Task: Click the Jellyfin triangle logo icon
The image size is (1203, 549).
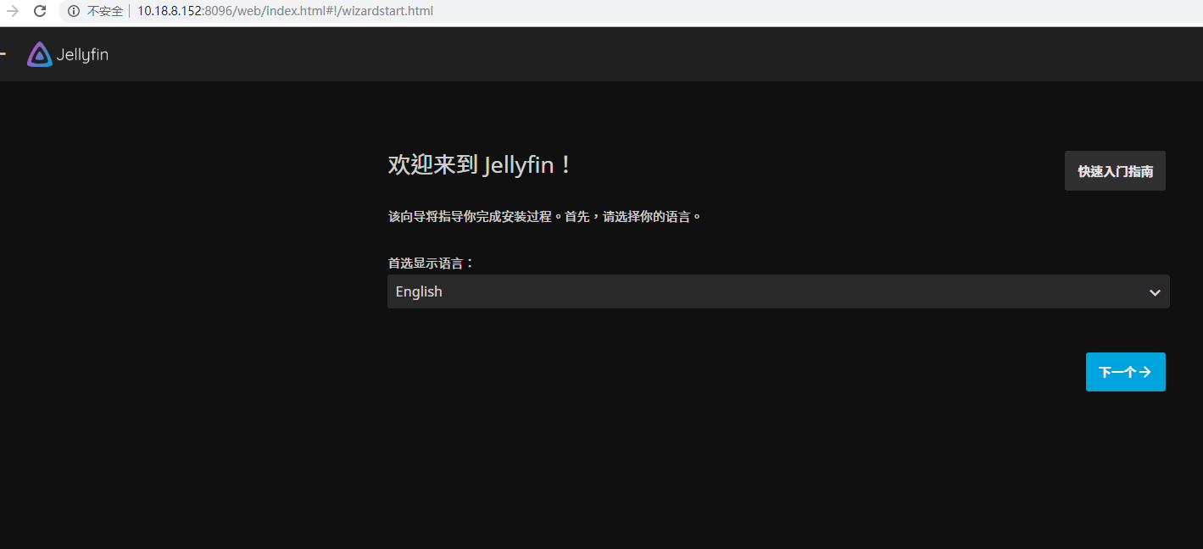Action: pyautogui.click(x=39, y=54)
